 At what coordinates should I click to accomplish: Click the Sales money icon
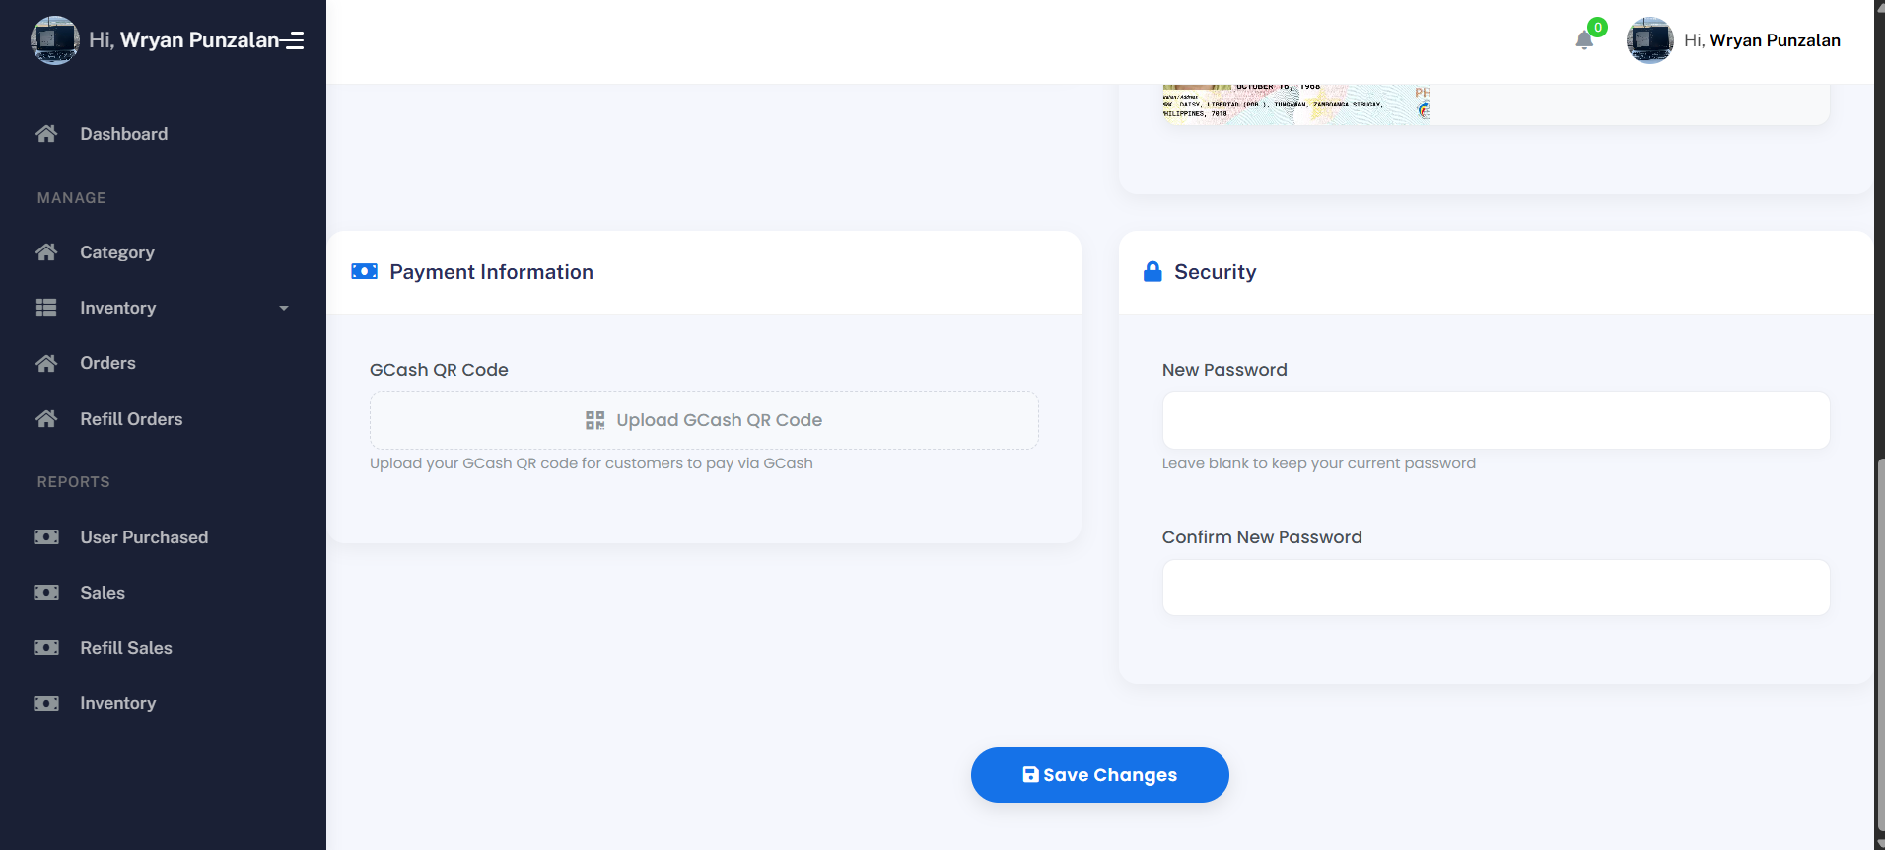46,593
